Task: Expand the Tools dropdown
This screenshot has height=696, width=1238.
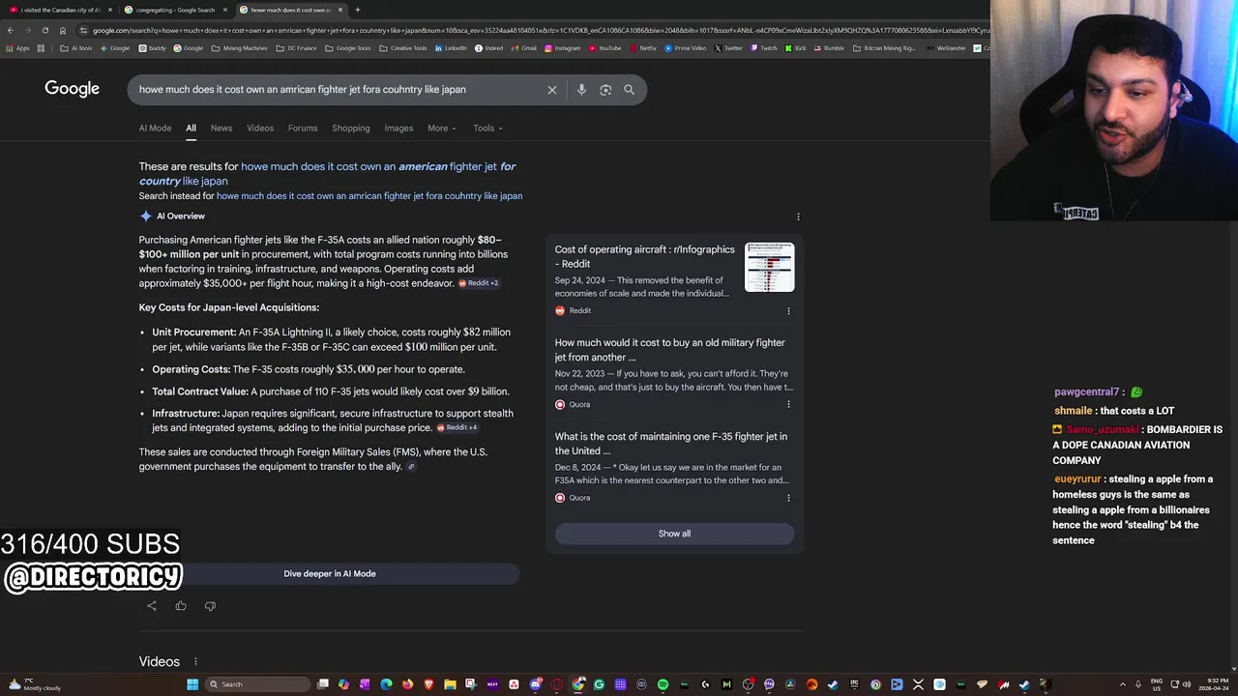Action: [x=487, y=128]
